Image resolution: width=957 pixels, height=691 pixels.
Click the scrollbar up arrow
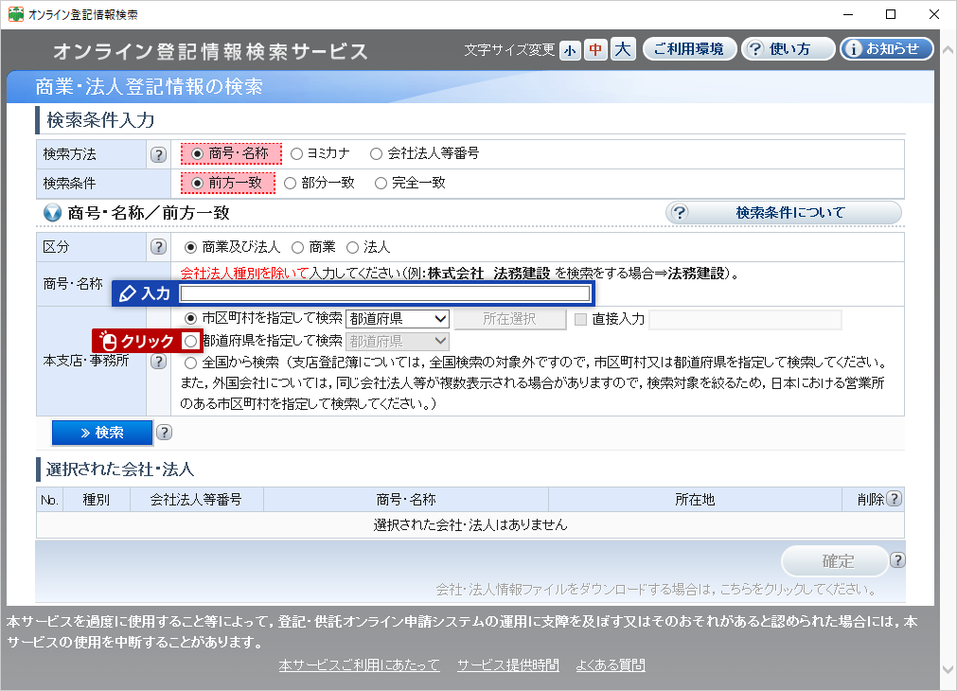point(948,50)
